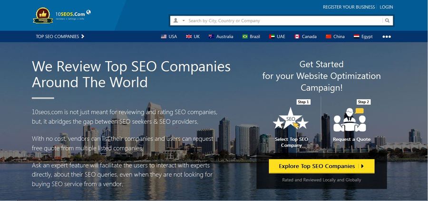This screenshot has width=428, height=201.
Task: Select the Brazil flag icon
Action: 245,37
